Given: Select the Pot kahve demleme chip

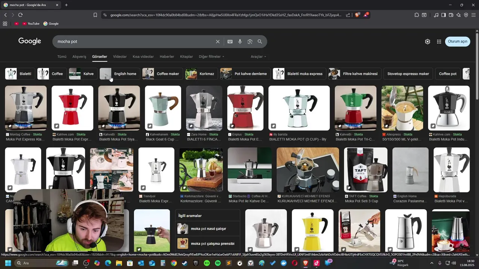Looking at the screenshot, I should [x=245, y=74].
